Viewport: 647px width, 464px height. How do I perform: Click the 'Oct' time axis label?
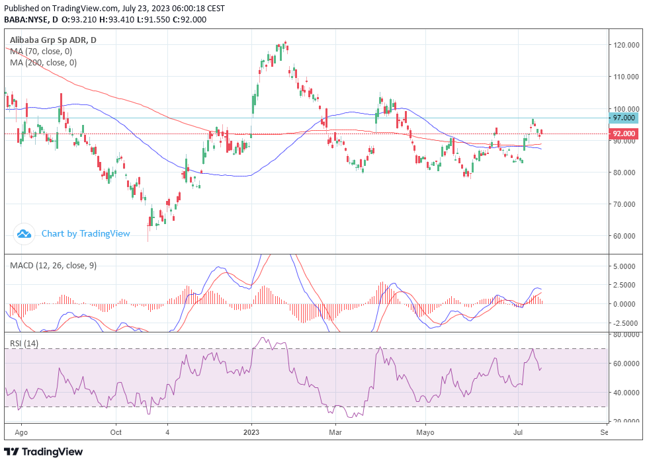116,432
